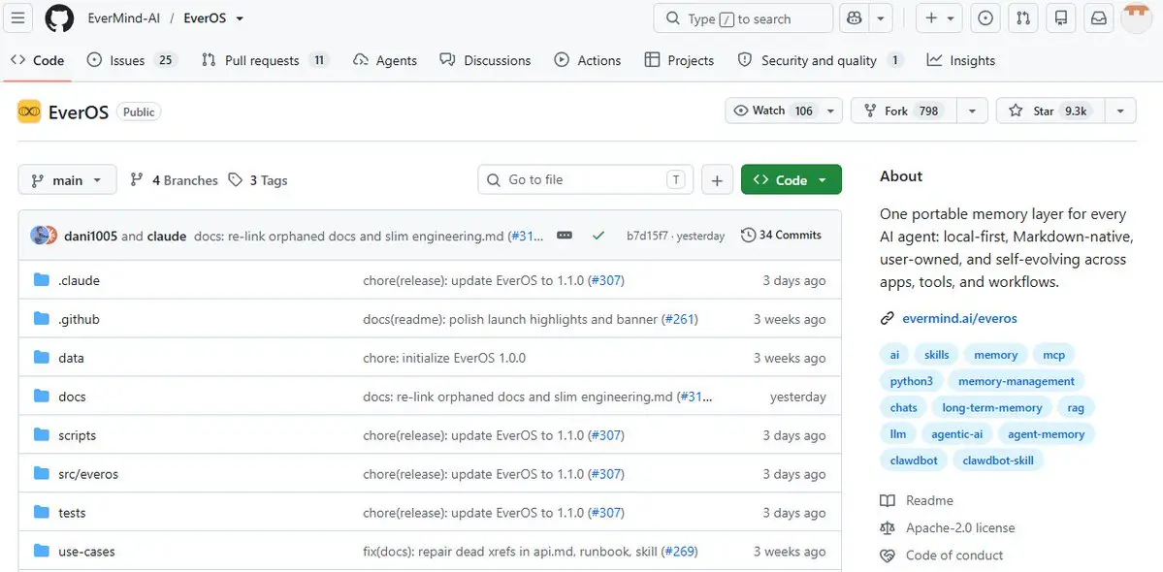Image resolution: width=1163 pixels, height=572 pixels.
Task: Open the repositories icon in header
Action: tap(1060, 18)
